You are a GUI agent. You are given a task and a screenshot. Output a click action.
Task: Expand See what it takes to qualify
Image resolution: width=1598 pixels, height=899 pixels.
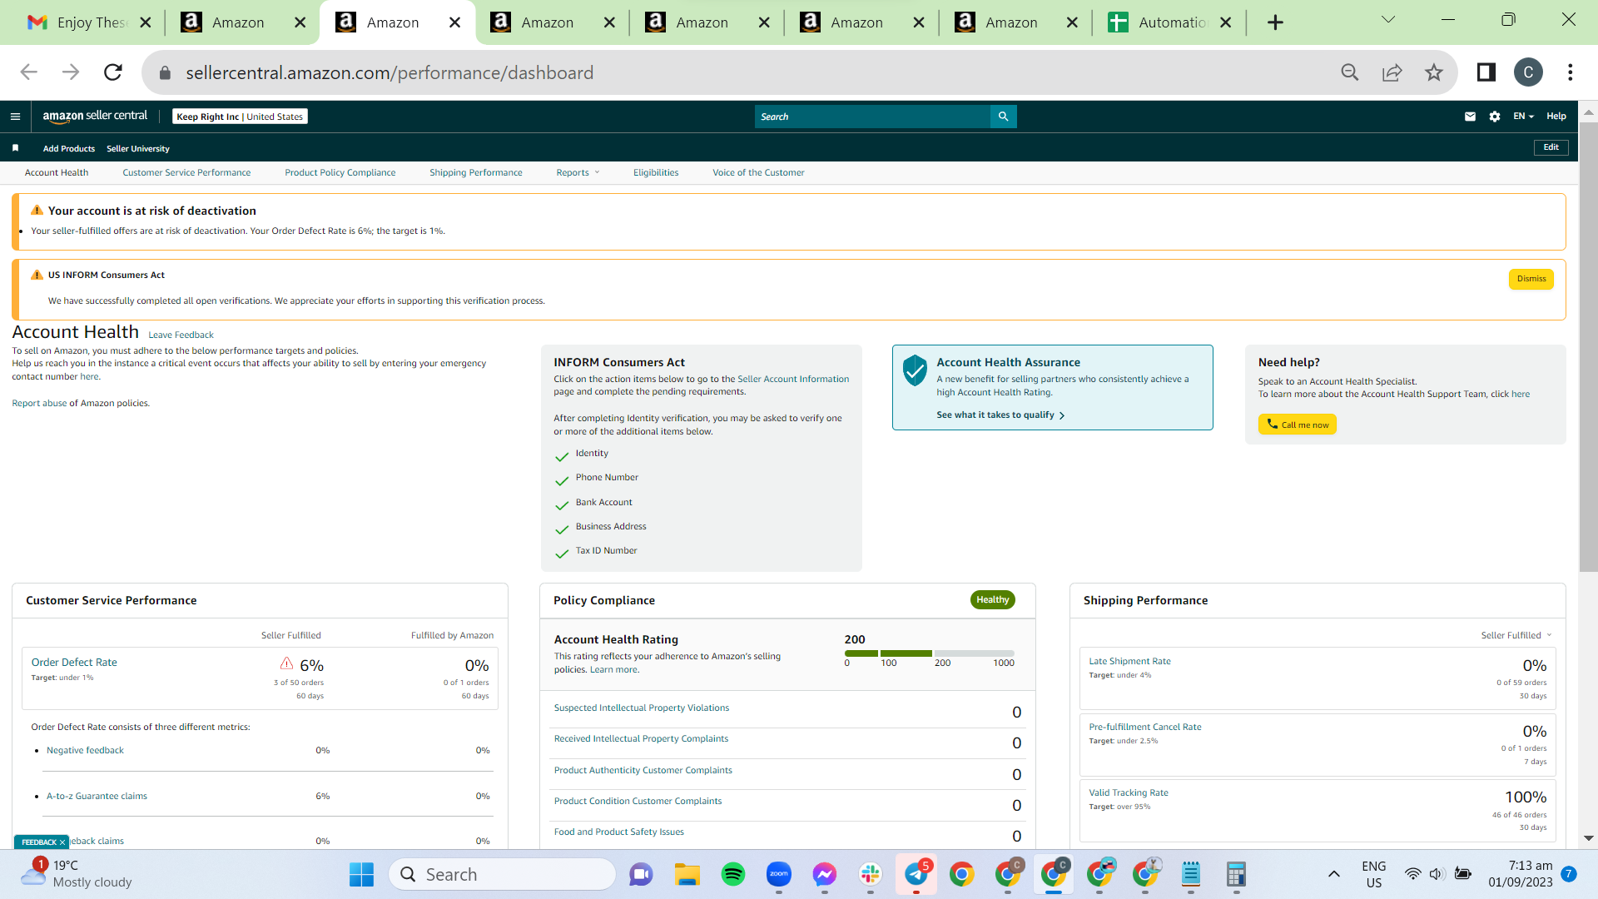point(1000,415)
